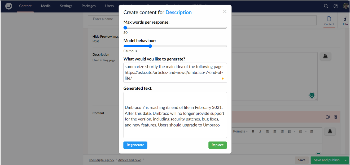Expand bullet list style dropdown arrow

click(295, 132)
